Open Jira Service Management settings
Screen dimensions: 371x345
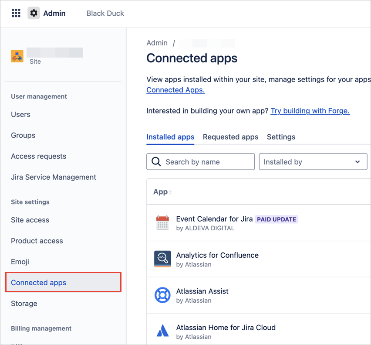pos(54,177)
